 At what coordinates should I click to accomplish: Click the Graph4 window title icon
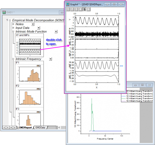coord(68,4)
